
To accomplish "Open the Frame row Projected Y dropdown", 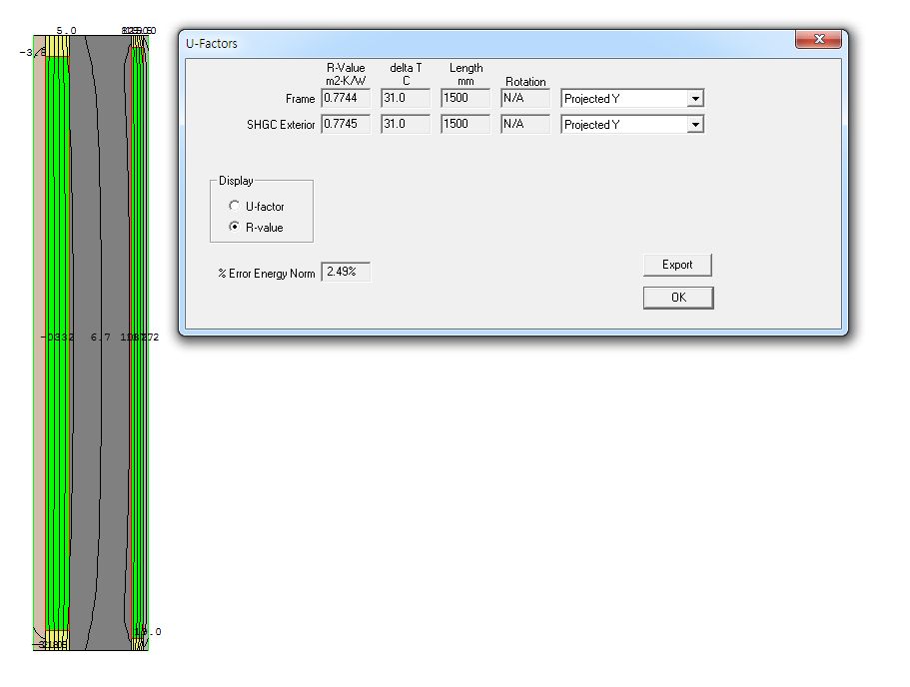I will tap(695, 99).
